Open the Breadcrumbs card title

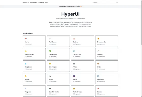(102, 42)
